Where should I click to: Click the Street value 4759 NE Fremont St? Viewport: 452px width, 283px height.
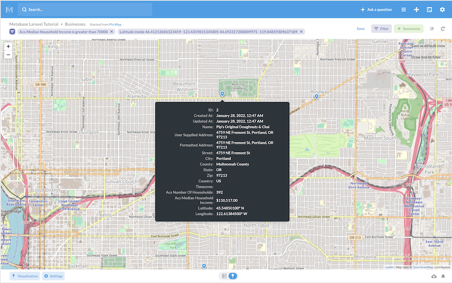point(233,153)
